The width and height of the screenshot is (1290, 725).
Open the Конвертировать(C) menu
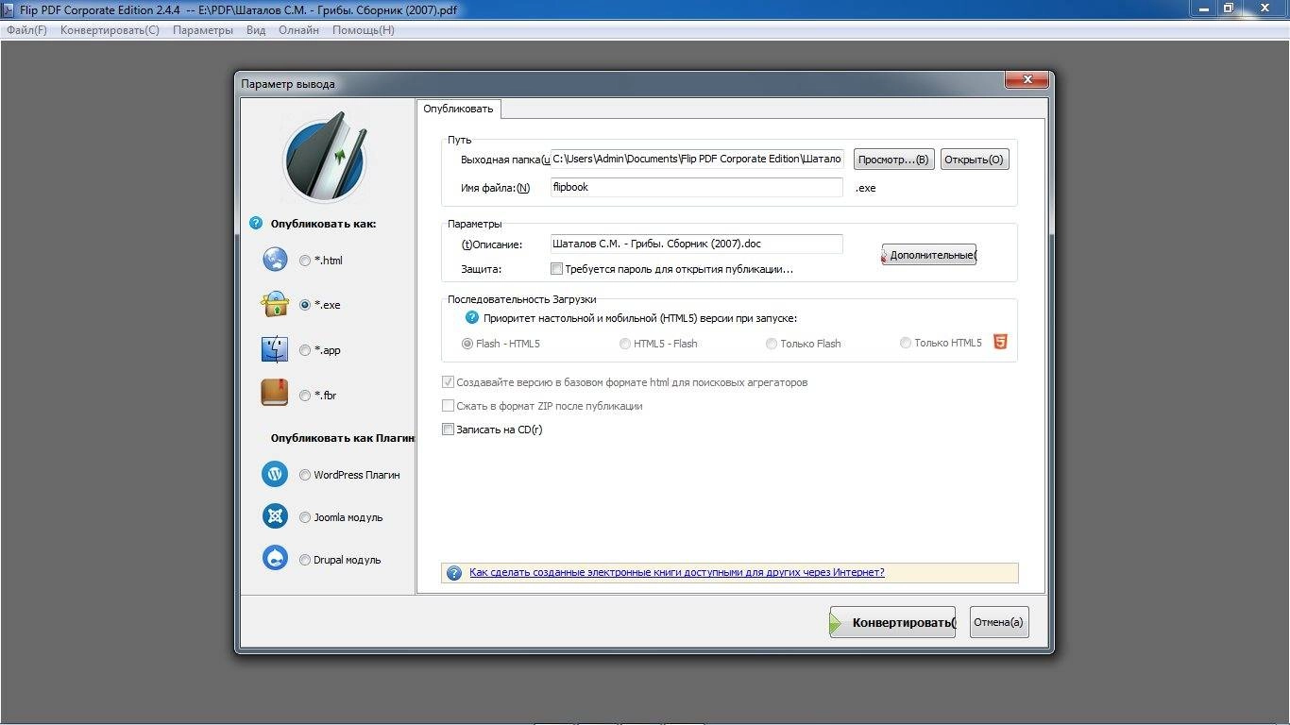point(110,30)
